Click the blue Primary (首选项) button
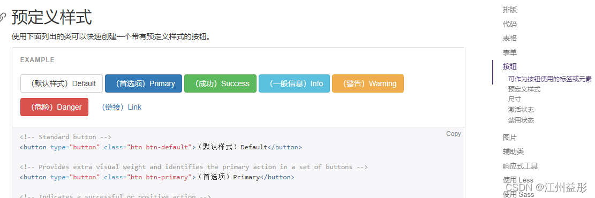595x198 pixels. click(x=144, y=83)
